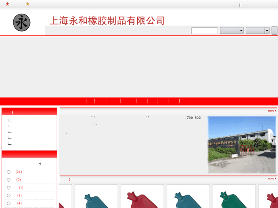
Task: Click the small search submit button after dropdowns
Action: (275, 31)
